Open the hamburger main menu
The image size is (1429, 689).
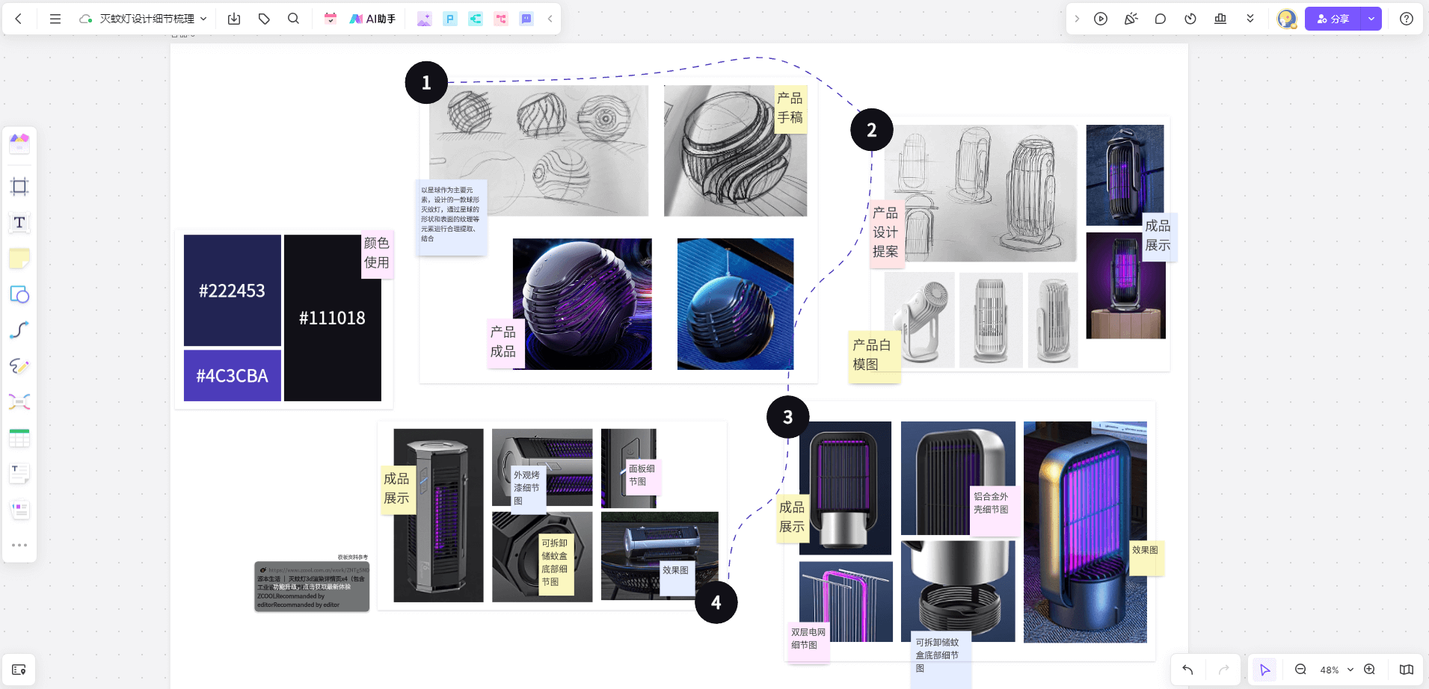[55, 19]
